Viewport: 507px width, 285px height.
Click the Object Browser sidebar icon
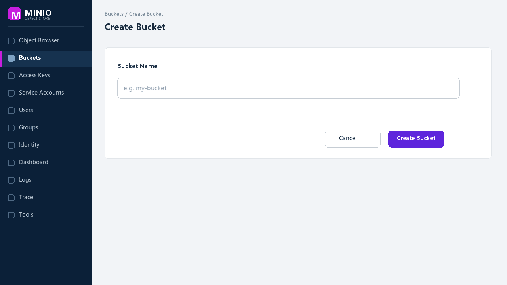11,41
